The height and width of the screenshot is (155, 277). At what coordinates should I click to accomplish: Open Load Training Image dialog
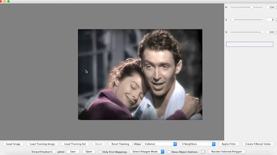(42, 144)
